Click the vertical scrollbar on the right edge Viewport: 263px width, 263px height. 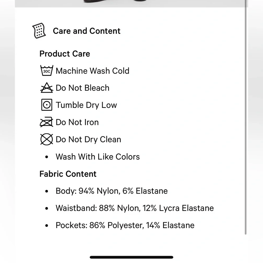point(246,118)
